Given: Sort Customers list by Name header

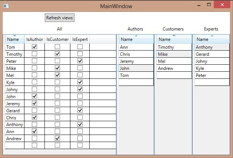Looking at the screenshot, I should [x=174, y=39].
